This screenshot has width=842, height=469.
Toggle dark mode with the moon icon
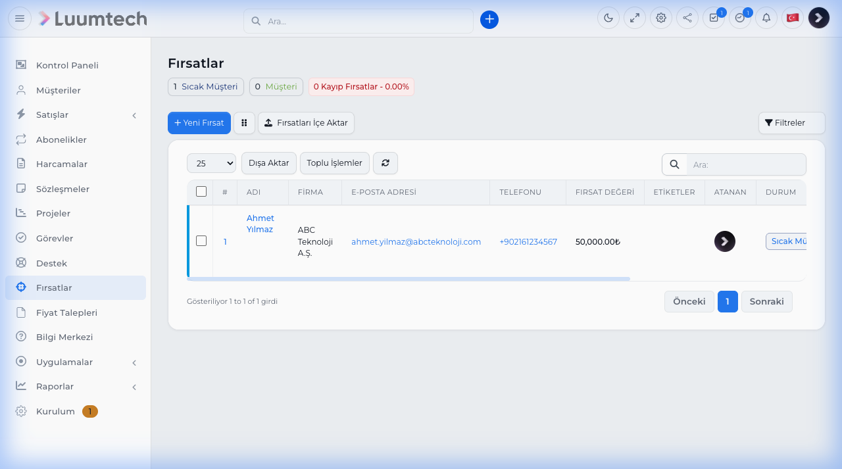point(608,18)
